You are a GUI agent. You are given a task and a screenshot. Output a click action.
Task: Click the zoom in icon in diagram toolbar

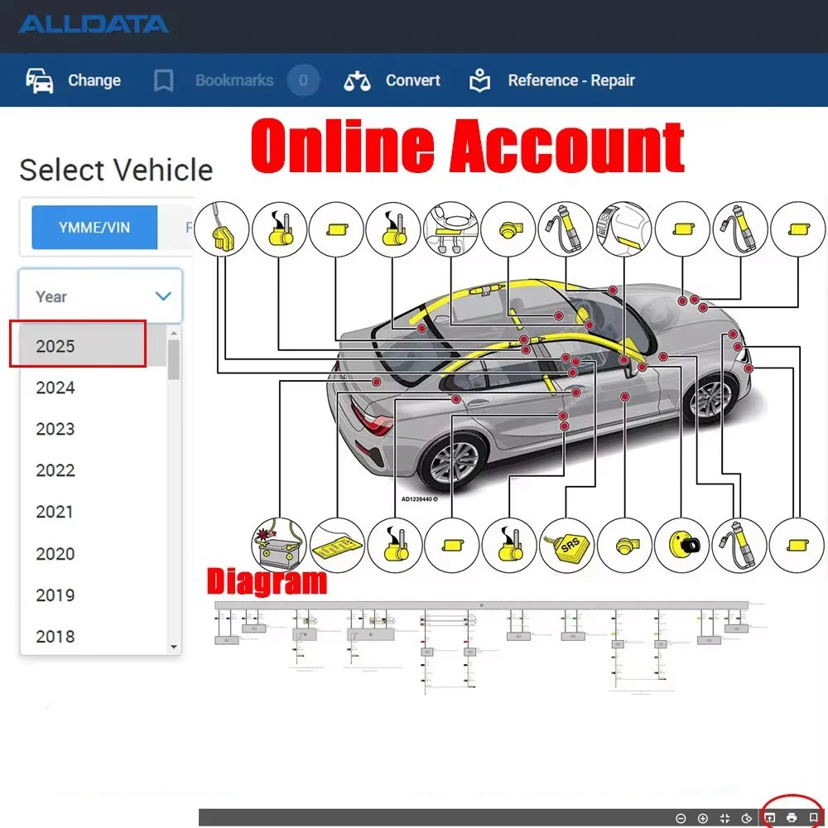[x=703, y=818]
